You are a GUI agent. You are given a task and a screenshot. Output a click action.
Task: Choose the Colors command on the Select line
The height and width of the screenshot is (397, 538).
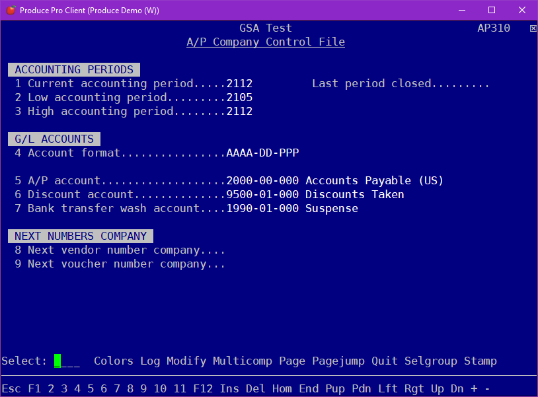[x=114, y=361]
